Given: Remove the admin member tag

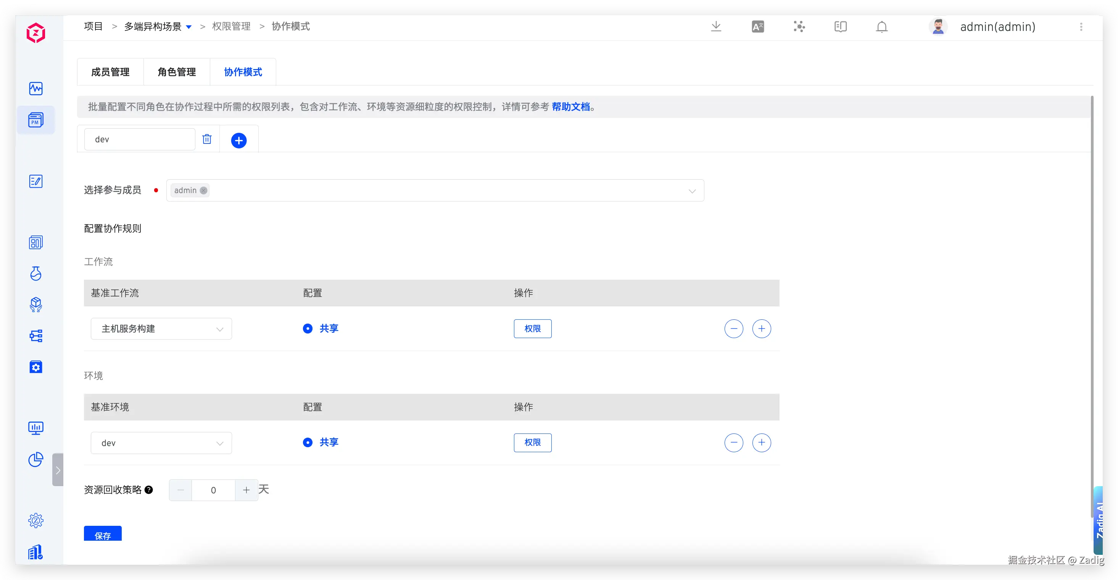Looking at the screenshot, I should [203, 190].
